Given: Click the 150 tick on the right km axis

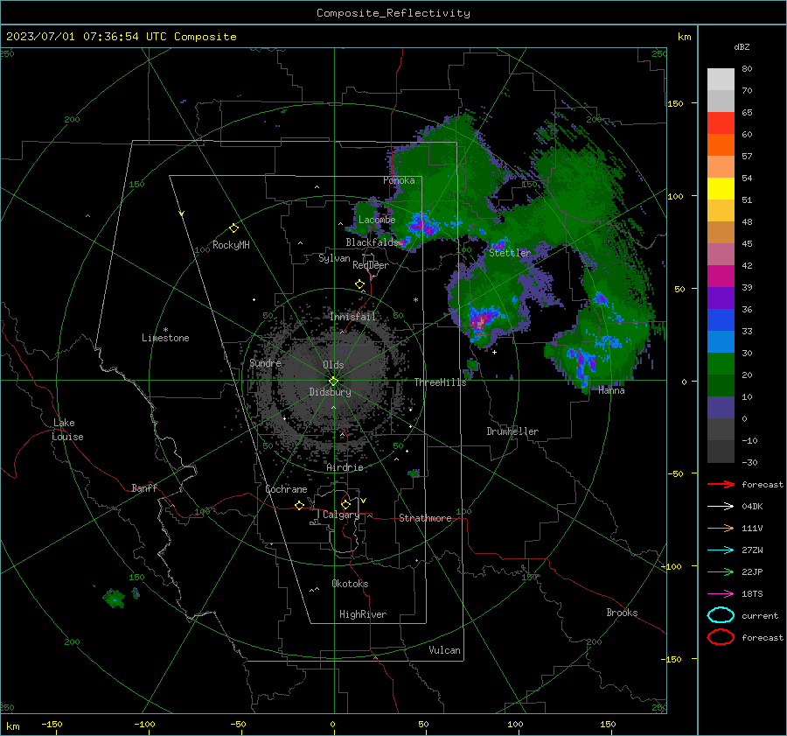Looking at the screenshot, I should click(x=676, y=103).
